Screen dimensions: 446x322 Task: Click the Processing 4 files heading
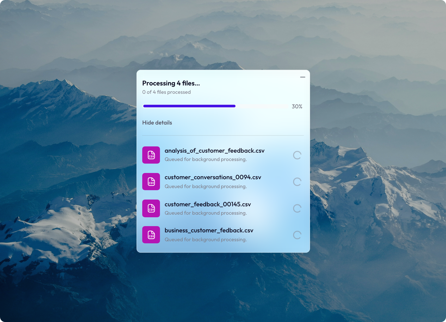tap(171, 83)
